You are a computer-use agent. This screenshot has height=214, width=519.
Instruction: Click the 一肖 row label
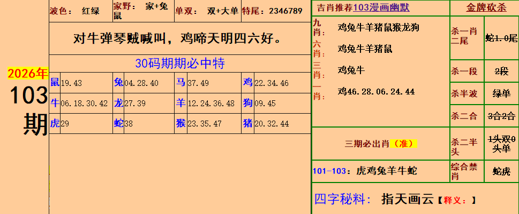pyautogui.click(x=319, y=92)
